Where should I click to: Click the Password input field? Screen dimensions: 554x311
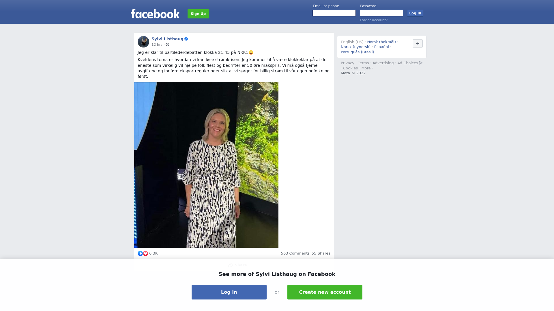click(381, 13)
